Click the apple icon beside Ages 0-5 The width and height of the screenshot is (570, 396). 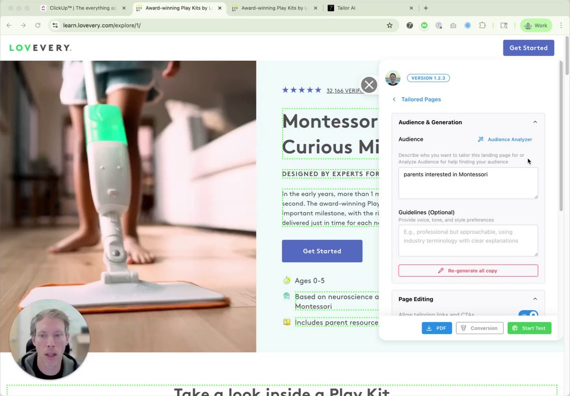tap(287, 280)
